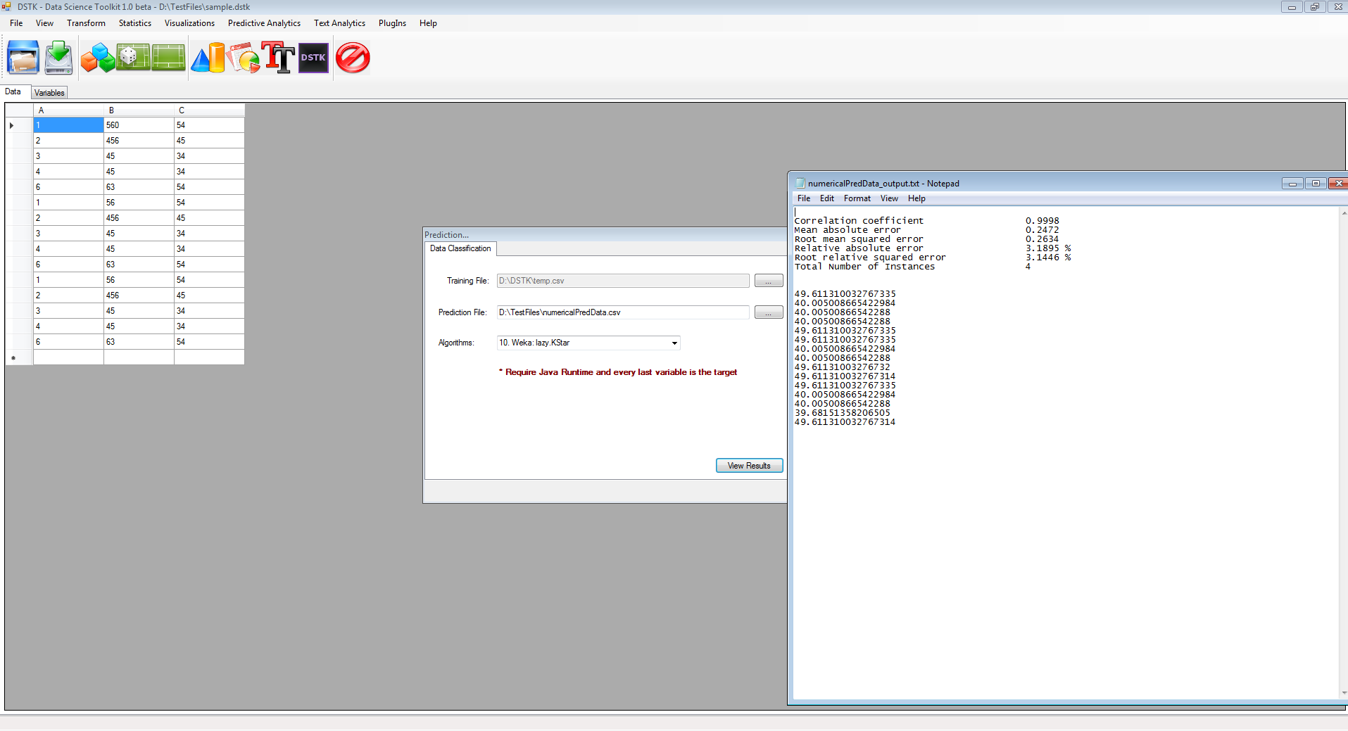This screenshot has width=1348, height=731.
Task: Select the cell containing 560
Action: pyautogui.click(x=139, y=125)
